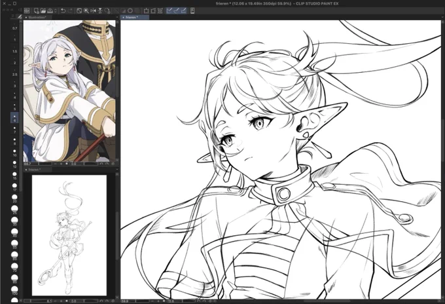Click the pen icon above brush sizes
The width and height of the screenshot is (445, 304).
coord(19,17)
